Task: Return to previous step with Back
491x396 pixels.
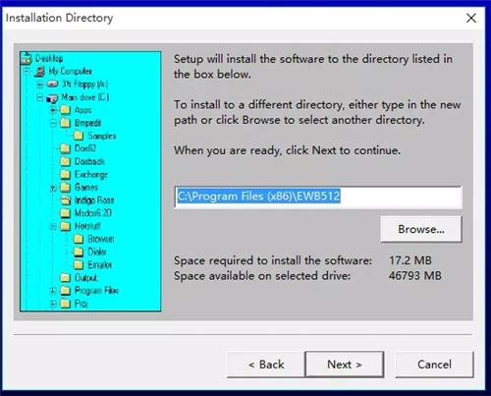Action: coord(266,365)
